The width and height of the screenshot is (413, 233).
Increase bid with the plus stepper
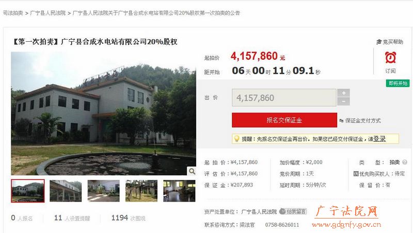(x=343, y=93)
